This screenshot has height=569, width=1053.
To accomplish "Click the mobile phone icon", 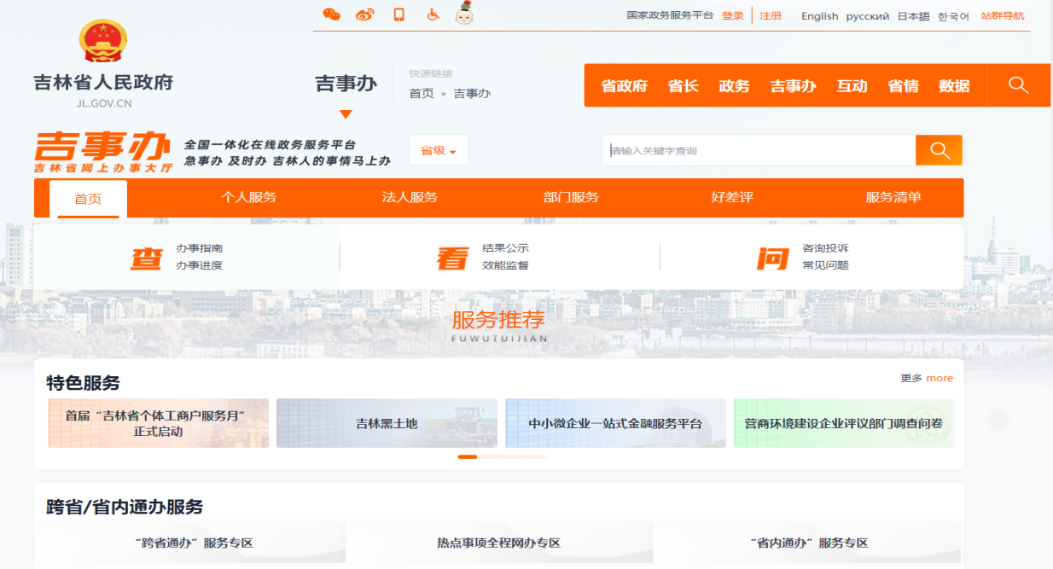I will pos(399,15).
